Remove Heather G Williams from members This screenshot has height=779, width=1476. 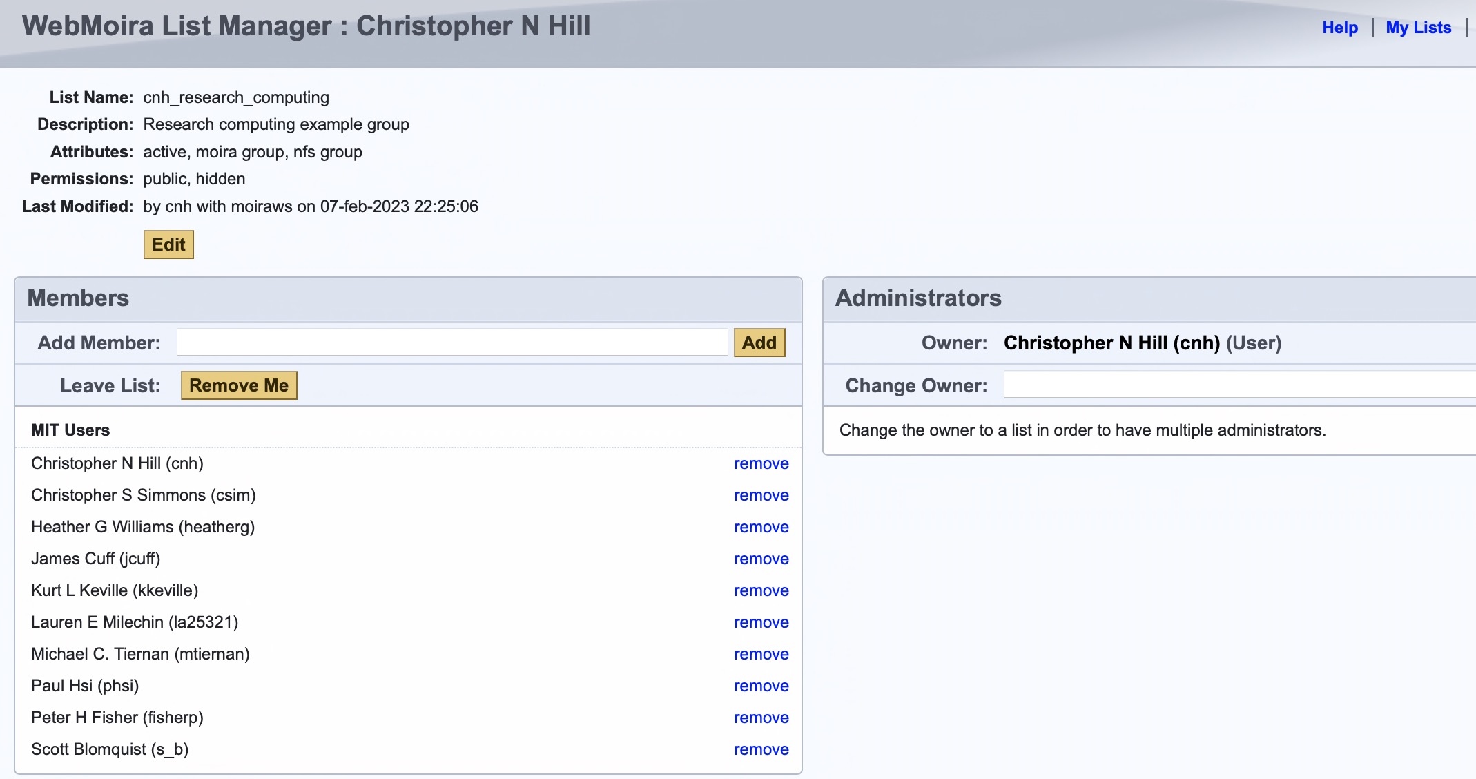pos(761,527)
